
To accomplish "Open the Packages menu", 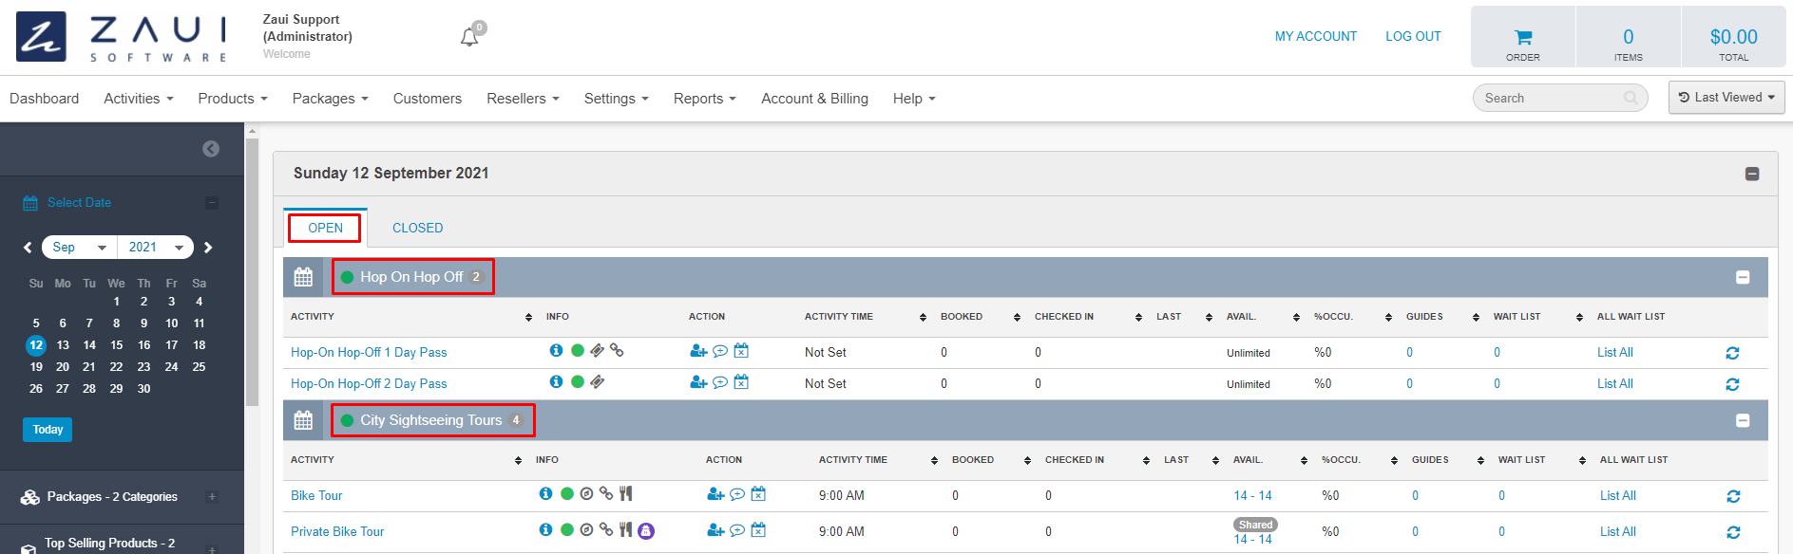I will (330, 99).
